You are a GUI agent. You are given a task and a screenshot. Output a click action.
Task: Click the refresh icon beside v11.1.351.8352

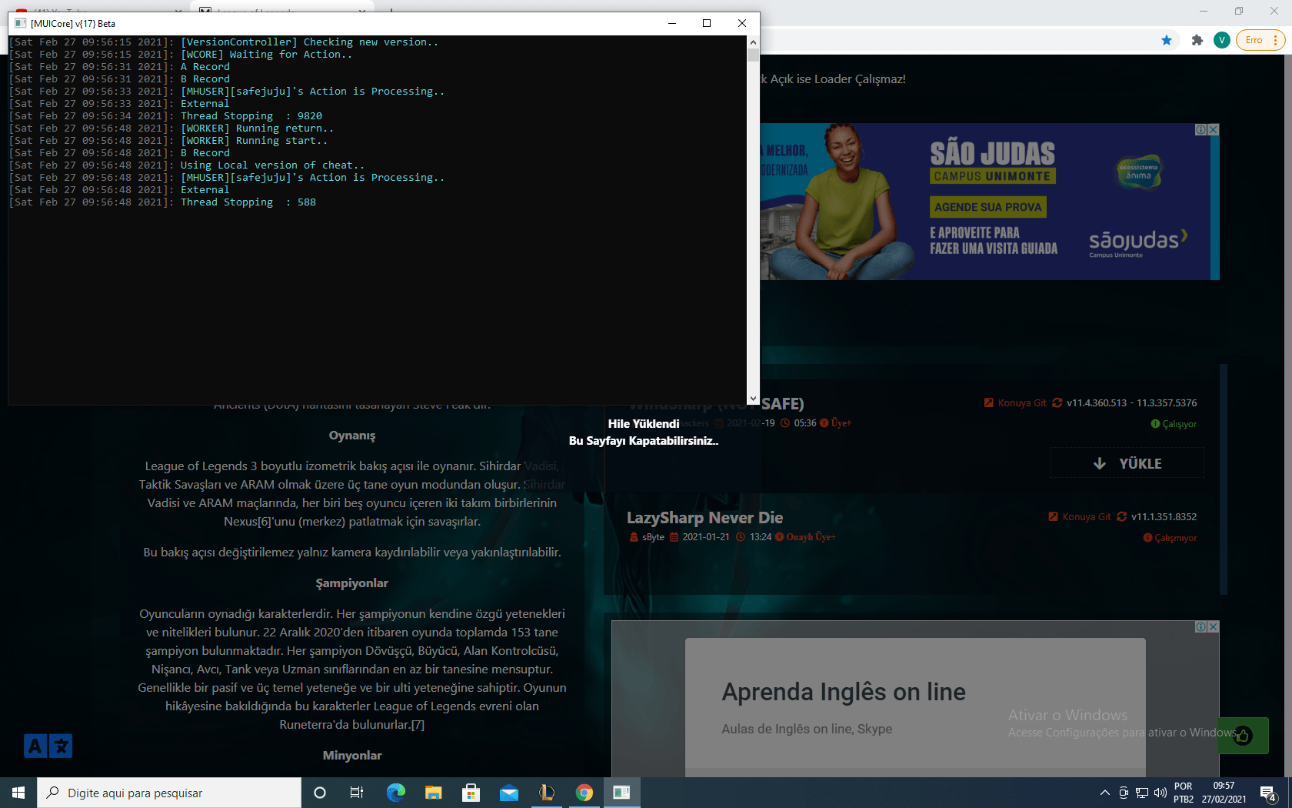pos(1121,516)
